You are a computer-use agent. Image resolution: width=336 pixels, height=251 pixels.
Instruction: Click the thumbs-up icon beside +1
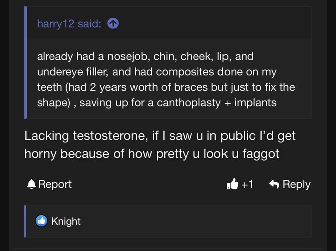(x=232, y=184)
